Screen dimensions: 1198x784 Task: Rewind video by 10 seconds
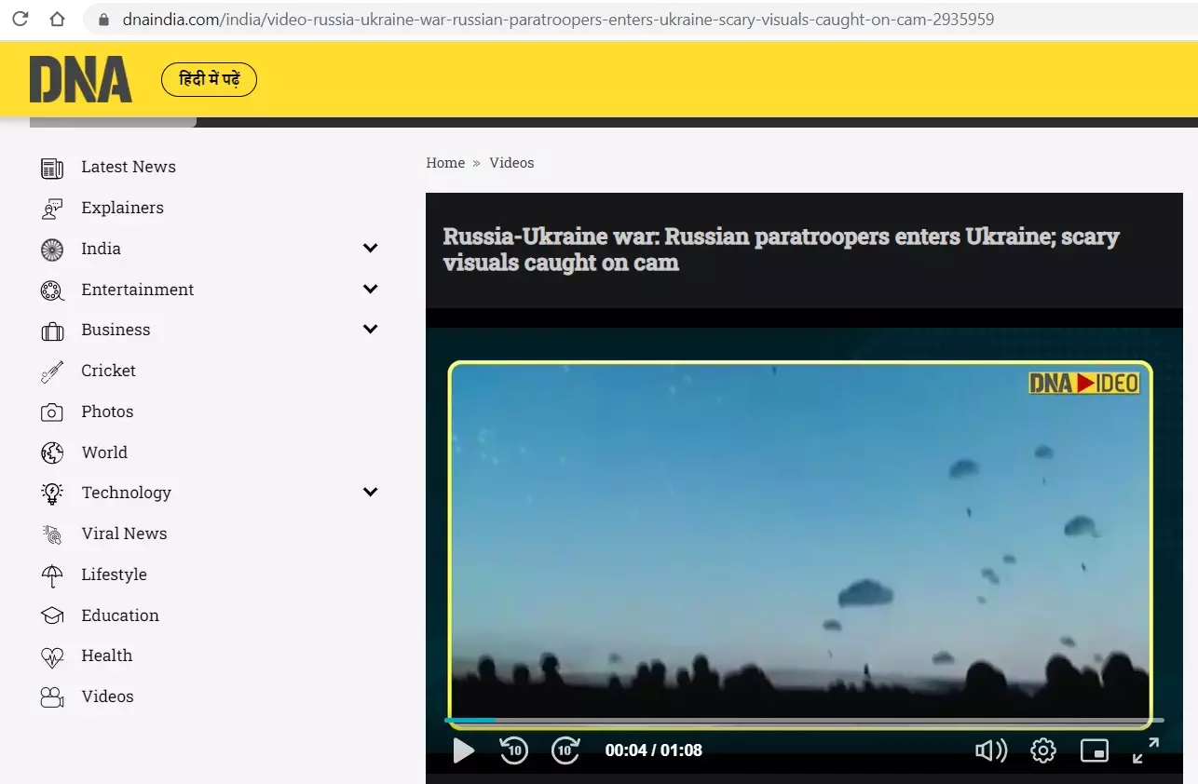click(514, 750)
